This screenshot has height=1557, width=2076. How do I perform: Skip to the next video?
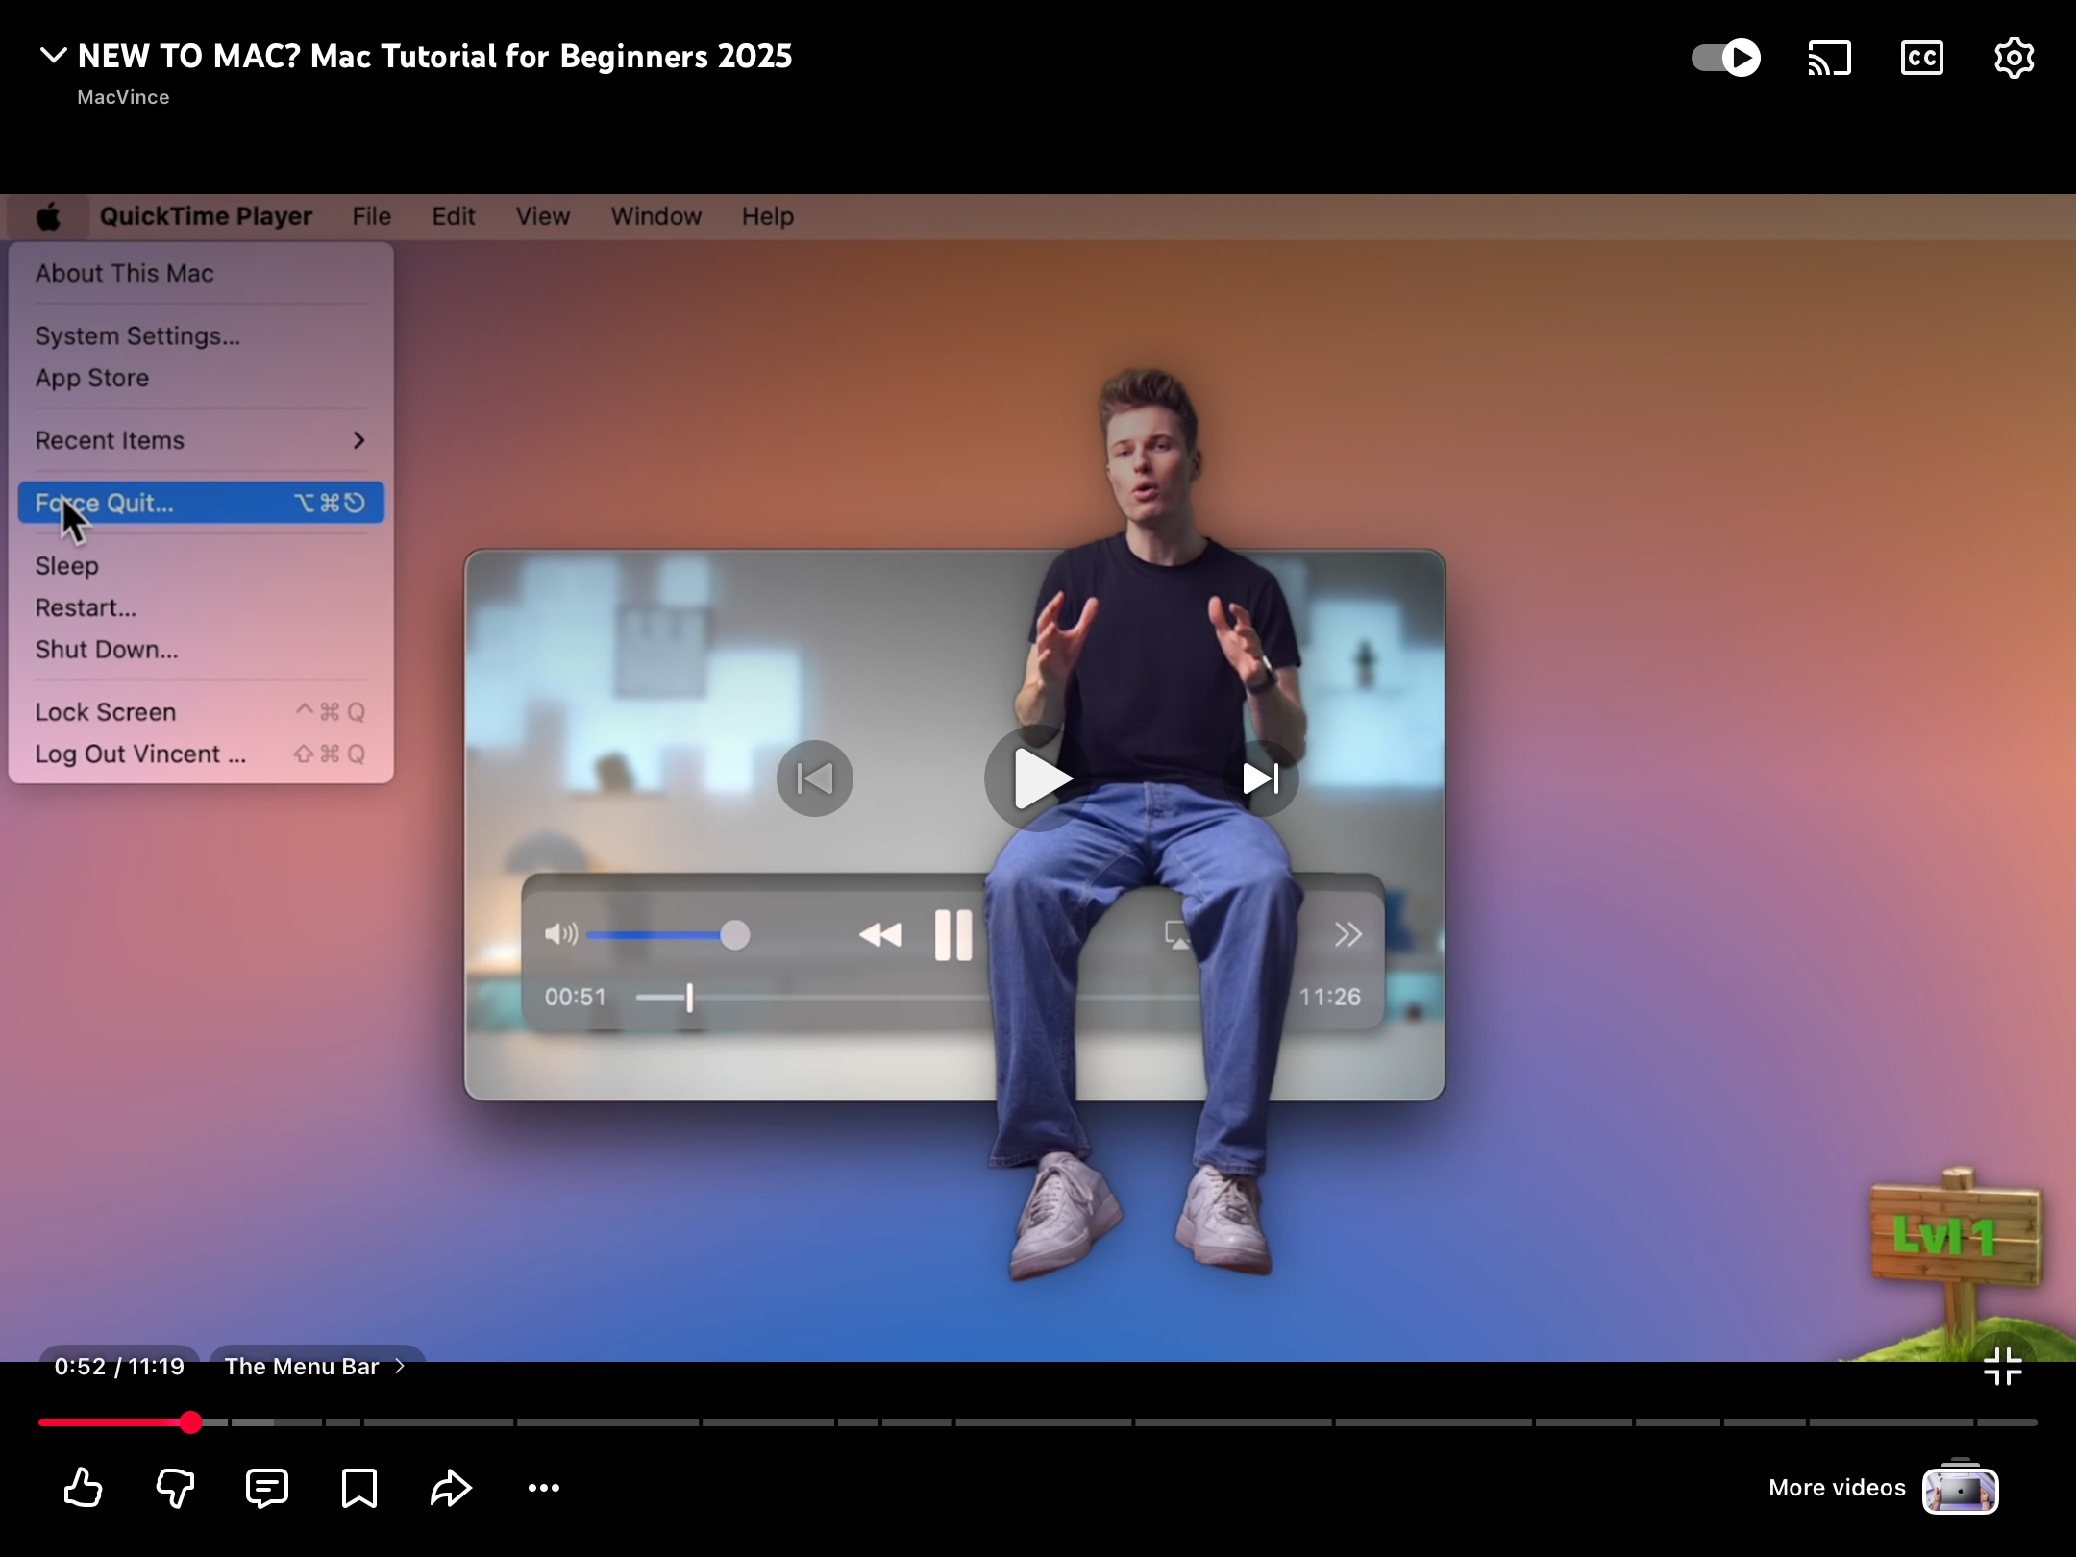pos(1261,778)
